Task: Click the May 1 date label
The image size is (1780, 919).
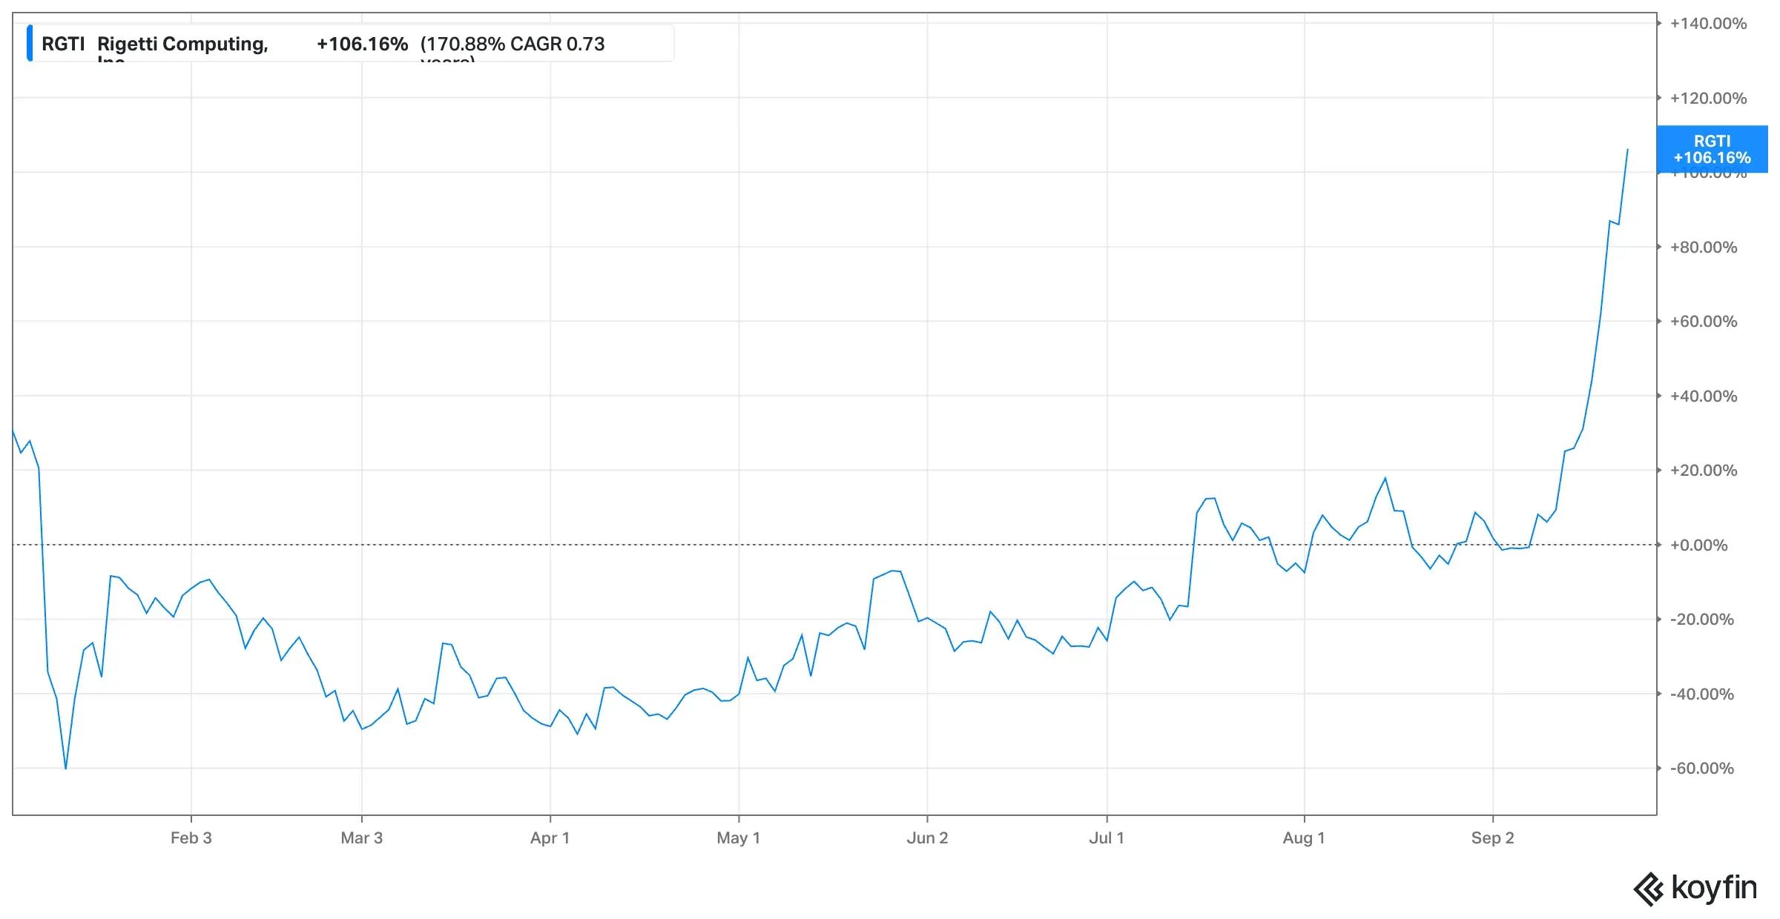Action: pyautogui.click(x=739, y=838)
